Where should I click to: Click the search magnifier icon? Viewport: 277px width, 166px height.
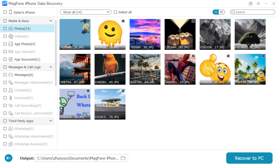233,12
